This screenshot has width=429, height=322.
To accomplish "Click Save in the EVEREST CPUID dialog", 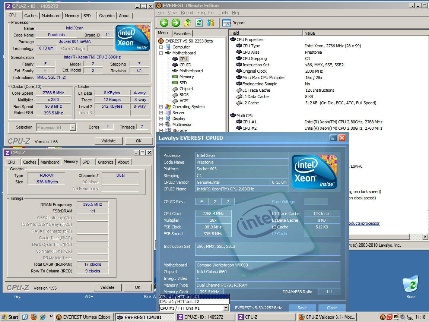I will [x=302, y=308].
